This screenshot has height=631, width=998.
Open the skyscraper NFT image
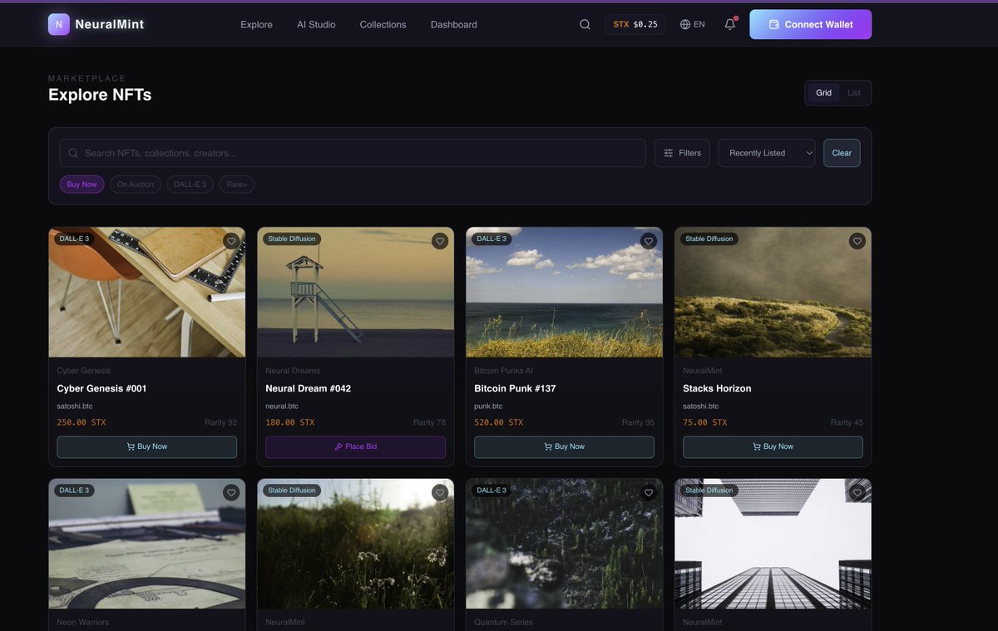point(773,544)
